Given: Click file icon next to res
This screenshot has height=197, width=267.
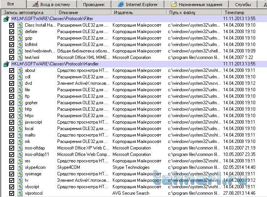Looking at the screenshot, I should pos(20,161).
